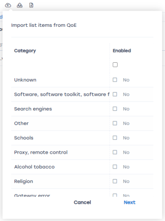165x221 pixels.
Task: Check the Software toolkit category checkbox
Action: (x=115, y=94)
